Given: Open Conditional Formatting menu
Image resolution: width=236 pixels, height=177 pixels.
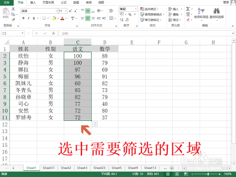Looking at the screenshot, I should pos(149,9).
